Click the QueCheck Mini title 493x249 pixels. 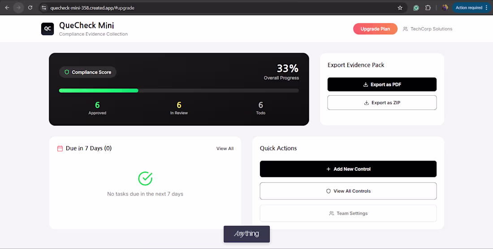[x=86, y=25]
